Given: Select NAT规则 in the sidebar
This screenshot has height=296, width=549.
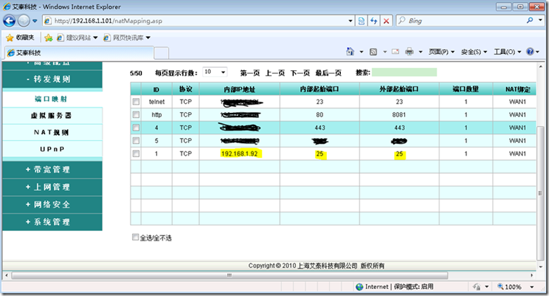Looking at the screenshot, I should pyautogui.click(x=52, y=133).
